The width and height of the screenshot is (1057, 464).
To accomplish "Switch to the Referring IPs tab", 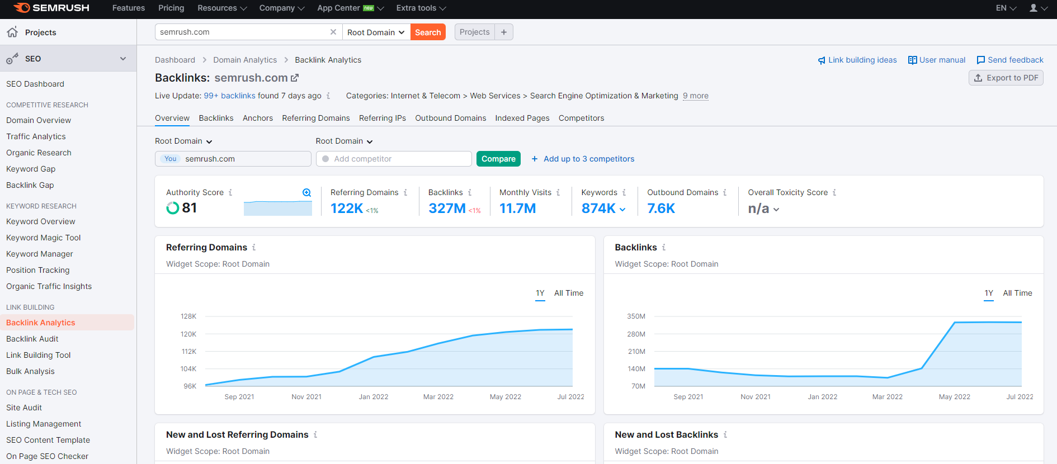I will (383, 118).
